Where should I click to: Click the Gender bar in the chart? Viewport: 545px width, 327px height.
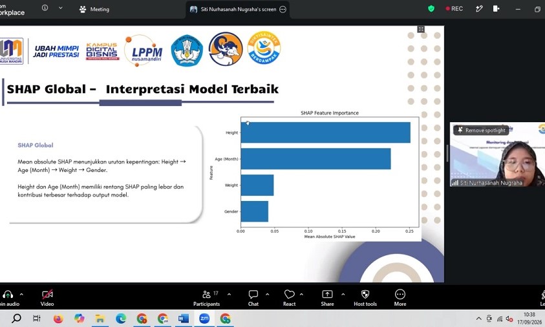click(x=255, y=211)
